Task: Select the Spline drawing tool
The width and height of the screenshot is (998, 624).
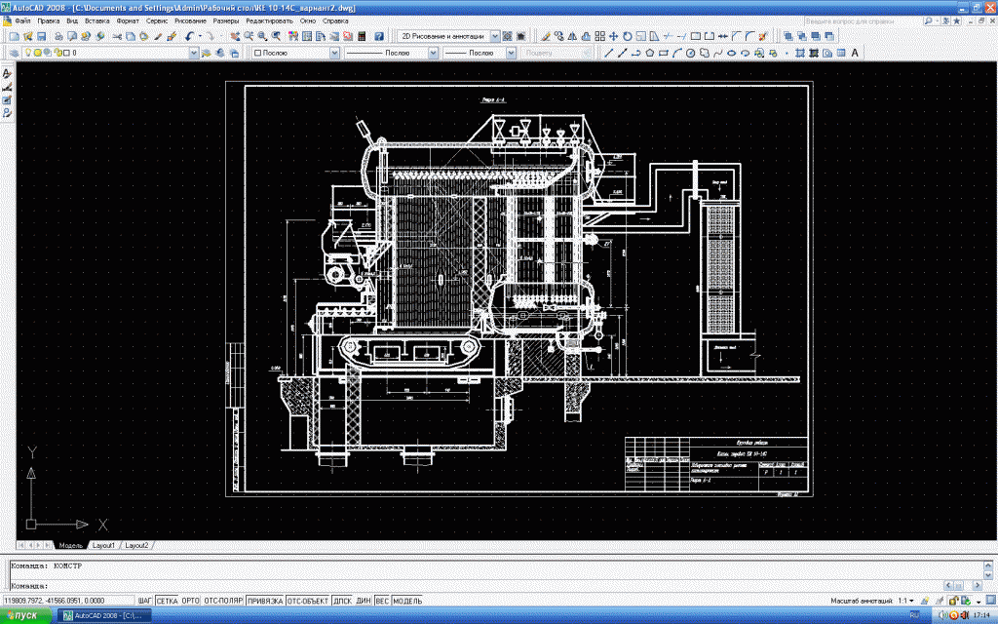Action: (718, 53)
